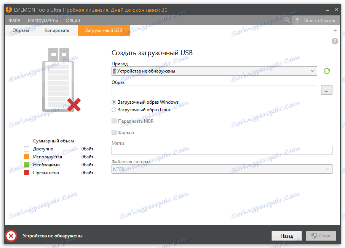Viewport: 345px width, 248px height.
Task: Click the Суммарный объем heading
Action: (x=53, y=141)
